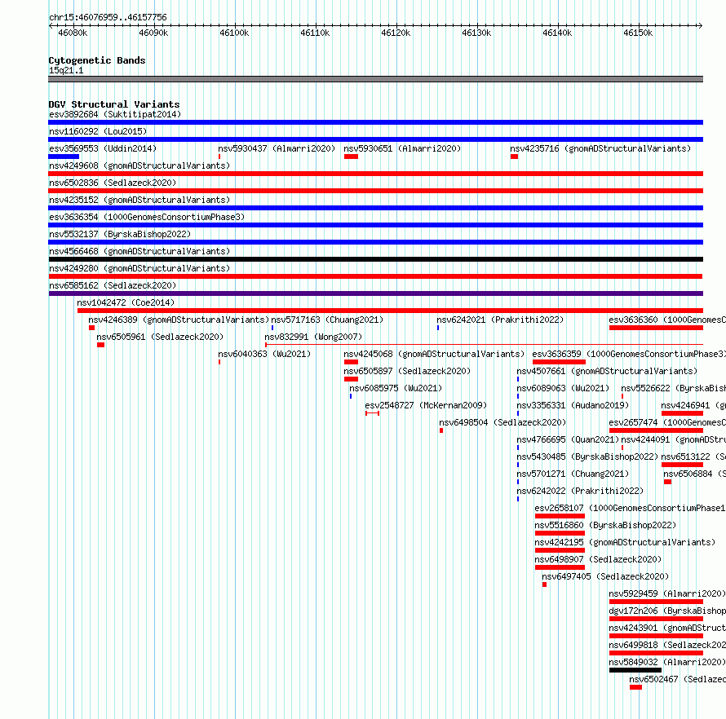This screenshot has width=726, height=719.
Task: Open variant nsv6497405 (Sedlazeck2020)
Action: [x=605, y=576]
